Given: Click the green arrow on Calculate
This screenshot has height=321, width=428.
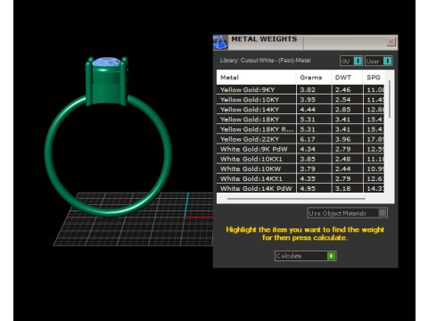Looking at the screenshot, I should [331, 256].
